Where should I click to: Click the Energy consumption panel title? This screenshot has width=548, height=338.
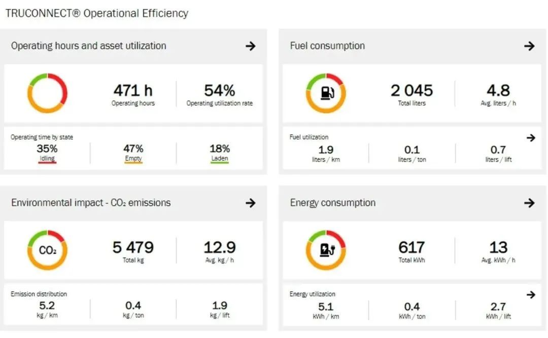(x=333, y=203)
